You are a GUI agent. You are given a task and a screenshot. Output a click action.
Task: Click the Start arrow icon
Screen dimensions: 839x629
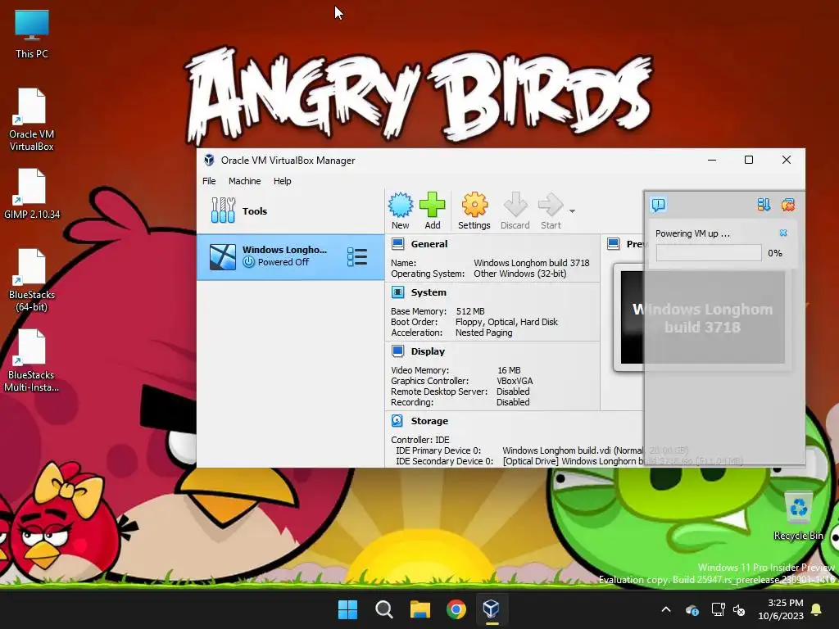[x=551, y=205]
